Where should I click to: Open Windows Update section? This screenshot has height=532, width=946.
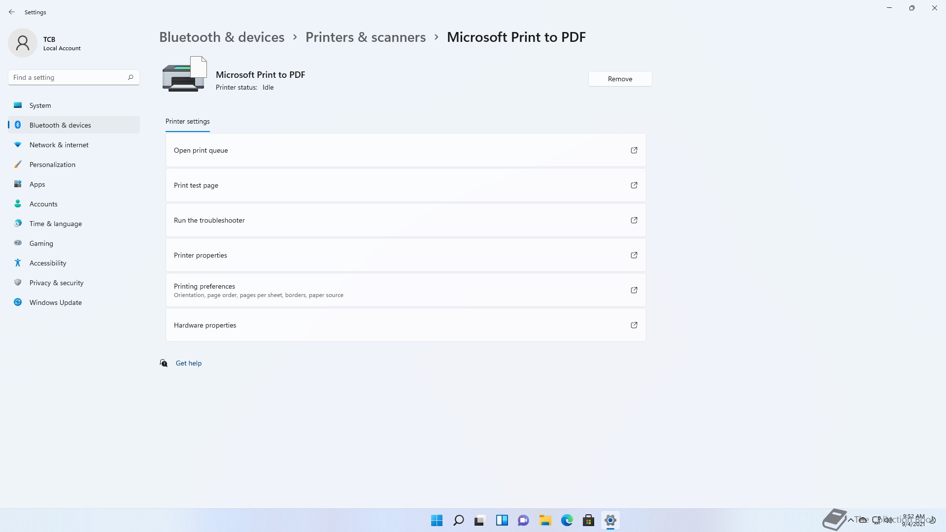[55, 302]
